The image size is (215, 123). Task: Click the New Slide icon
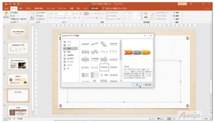click(32, 14)
